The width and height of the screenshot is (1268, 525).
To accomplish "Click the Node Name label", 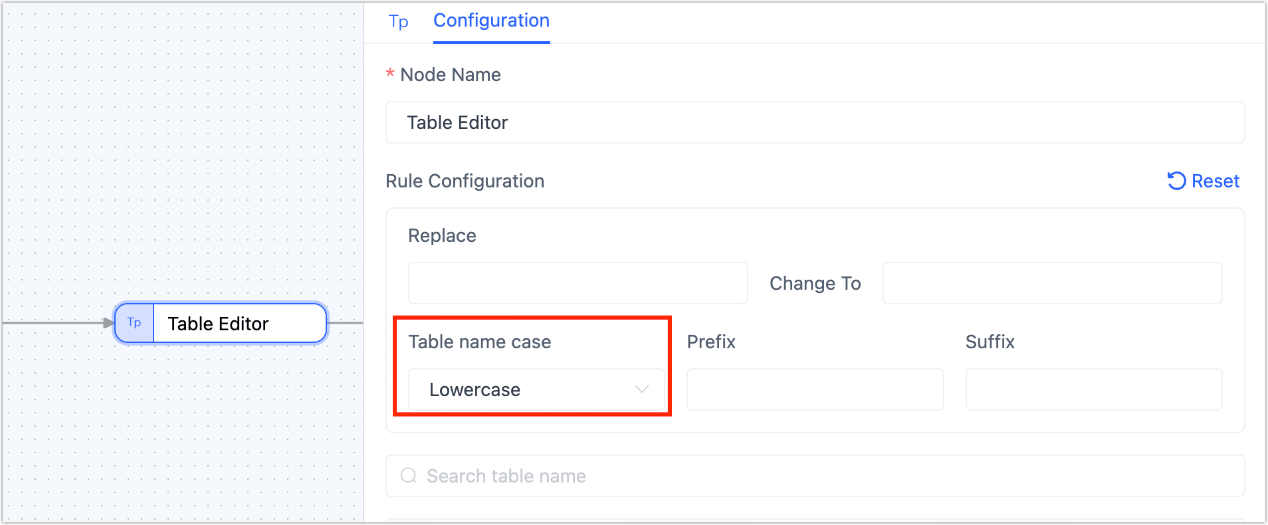I will pos(450,74).
